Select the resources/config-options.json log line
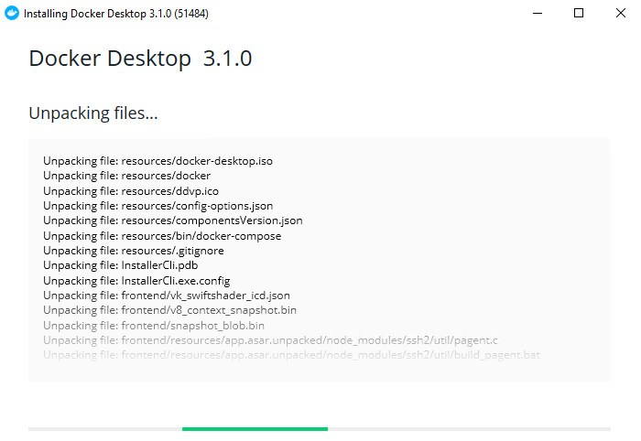This screenshot has height=441, width=641. pos(158,206)
